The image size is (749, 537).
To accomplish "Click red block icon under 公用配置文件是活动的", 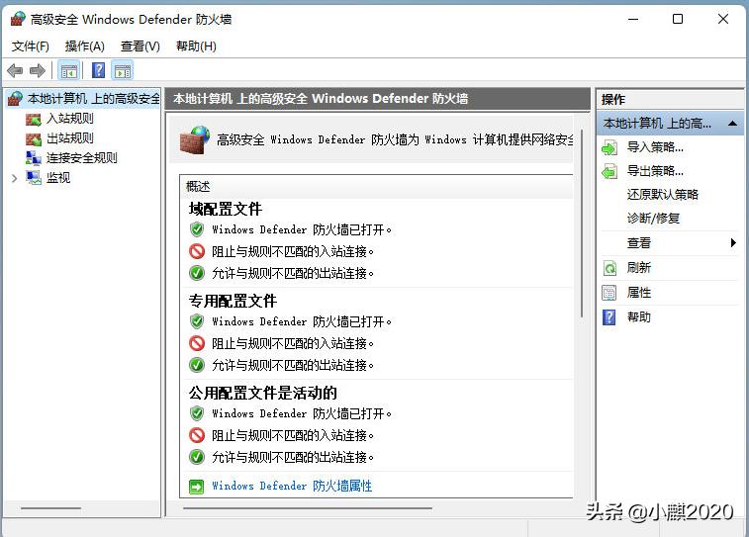I will pyautogui.click(x=197, y=435).
